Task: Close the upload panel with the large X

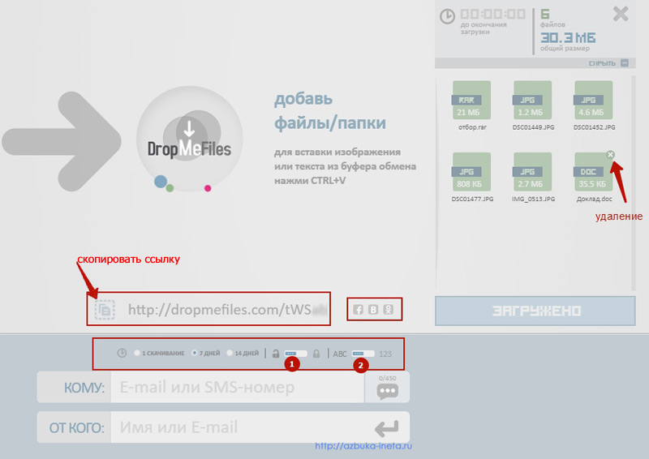Action: pyautogui.click(x=621, y=14)
